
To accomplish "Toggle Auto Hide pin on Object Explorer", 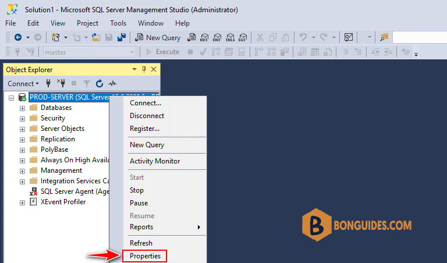I will 144,69.
